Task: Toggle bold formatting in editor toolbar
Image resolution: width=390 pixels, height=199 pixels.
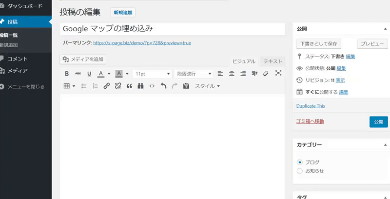Action: (x=67, y=74)
